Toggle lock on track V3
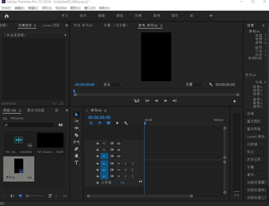Viewport: 269px width, 206px height. click(x=97, y=143)
